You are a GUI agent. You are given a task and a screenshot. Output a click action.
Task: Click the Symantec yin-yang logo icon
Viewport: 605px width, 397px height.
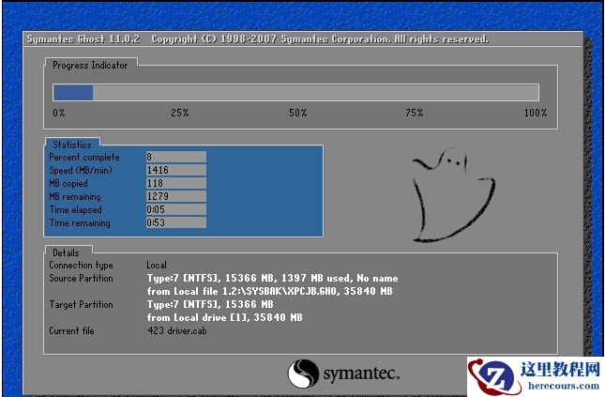click(303, 374)
